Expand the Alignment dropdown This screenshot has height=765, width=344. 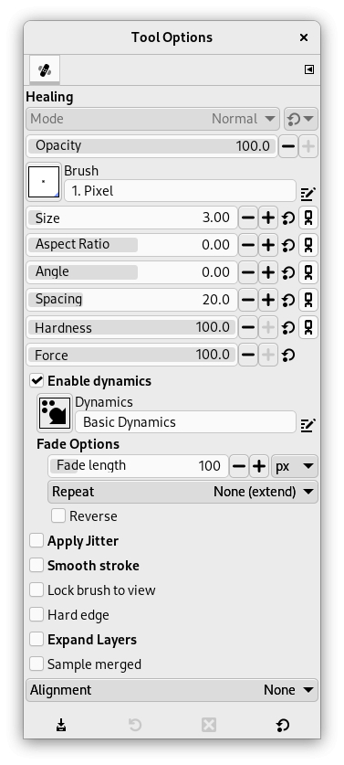coord(172,690)
